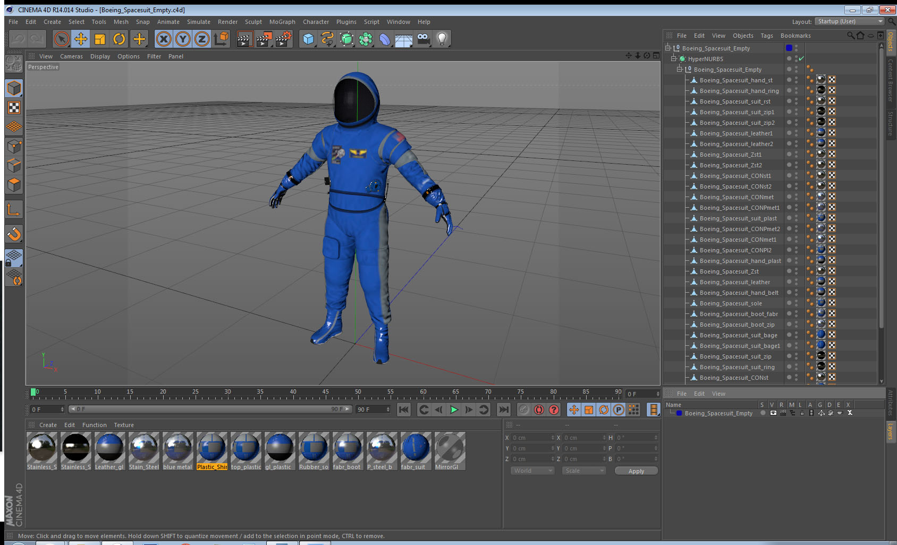The width and height of the screenshot is (897, 545).
Task: Switch to Texture mode checkerboard icon
Action: 14,107
